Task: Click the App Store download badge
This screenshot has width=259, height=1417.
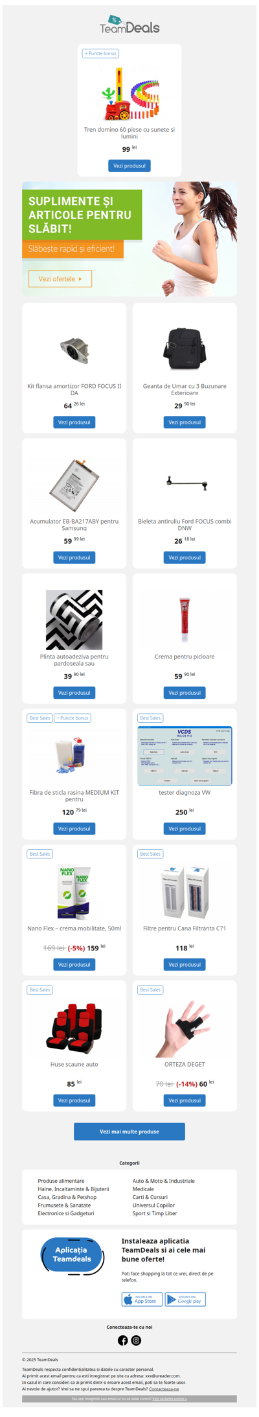Action: (x=142, y=1299)
